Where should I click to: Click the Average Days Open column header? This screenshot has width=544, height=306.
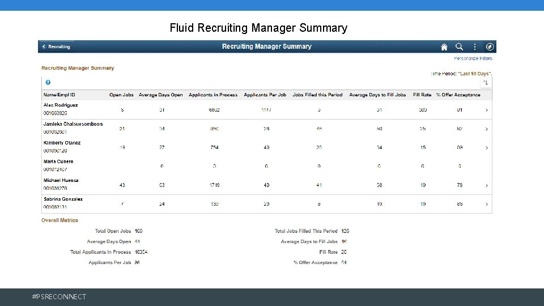(160, 95)
